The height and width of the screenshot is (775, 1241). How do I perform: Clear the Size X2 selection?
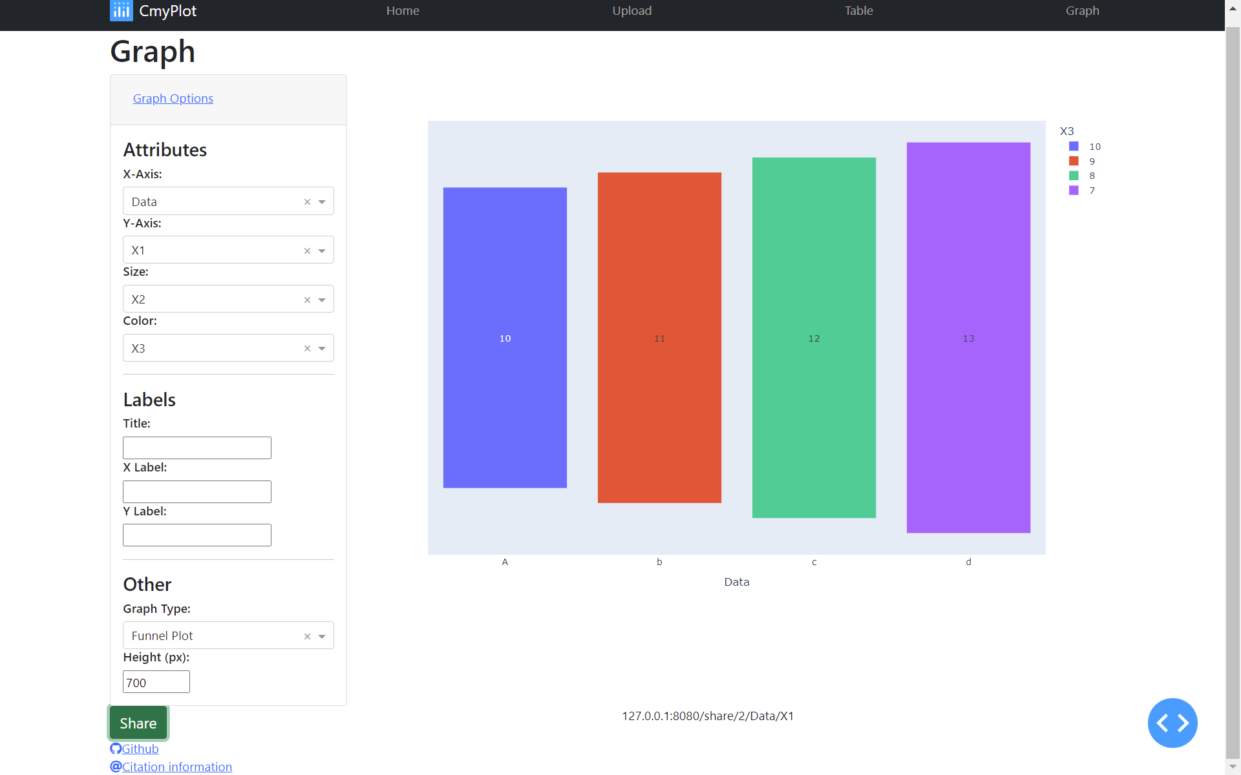coord(307,300)
